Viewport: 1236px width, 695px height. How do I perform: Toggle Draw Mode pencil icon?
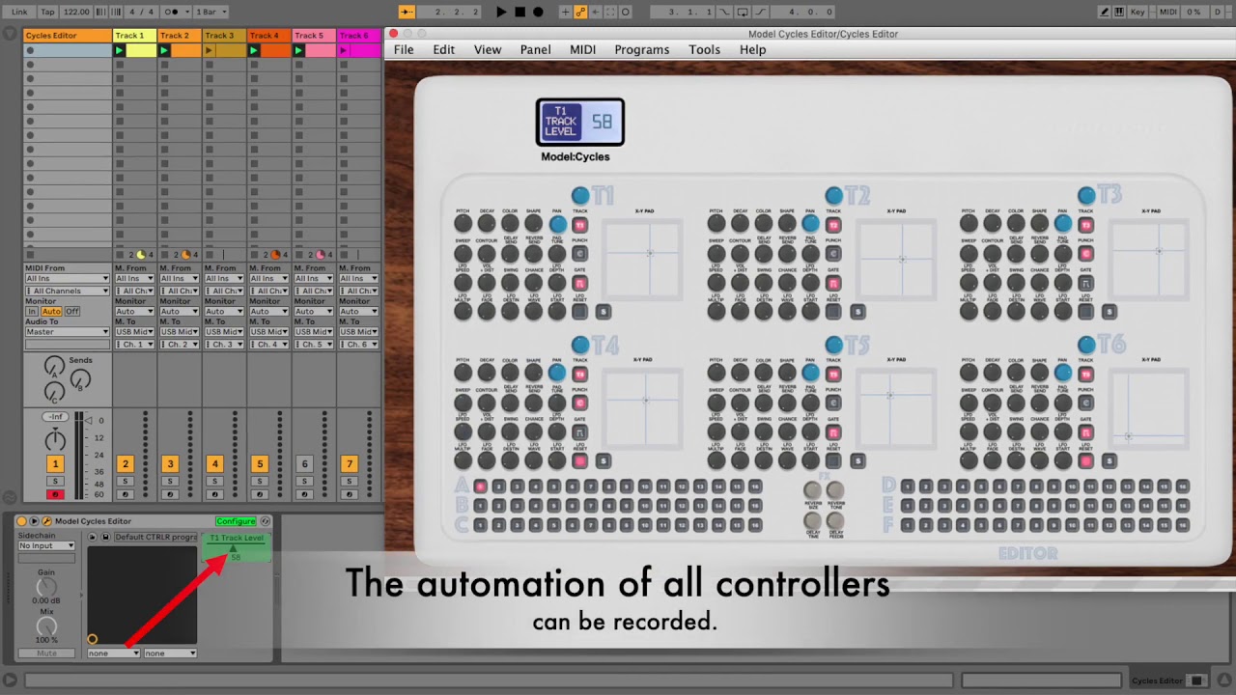coord(1105,12)
